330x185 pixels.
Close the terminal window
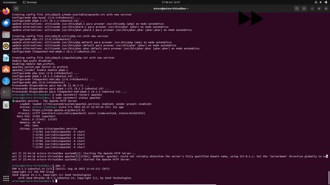pyautogui.click(x=326, y=9)
